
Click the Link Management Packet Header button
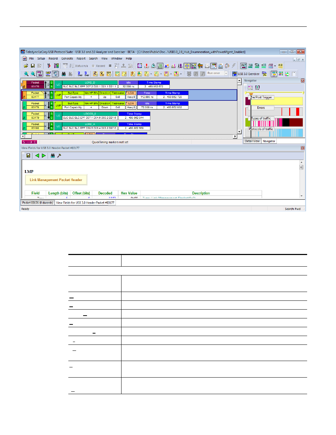tap(56, 180)
